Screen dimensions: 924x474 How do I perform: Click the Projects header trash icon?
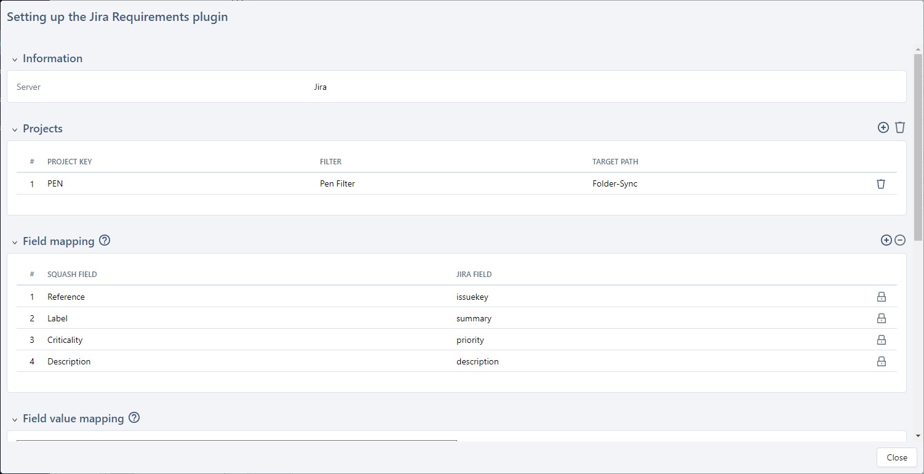(x=900, y=127)
